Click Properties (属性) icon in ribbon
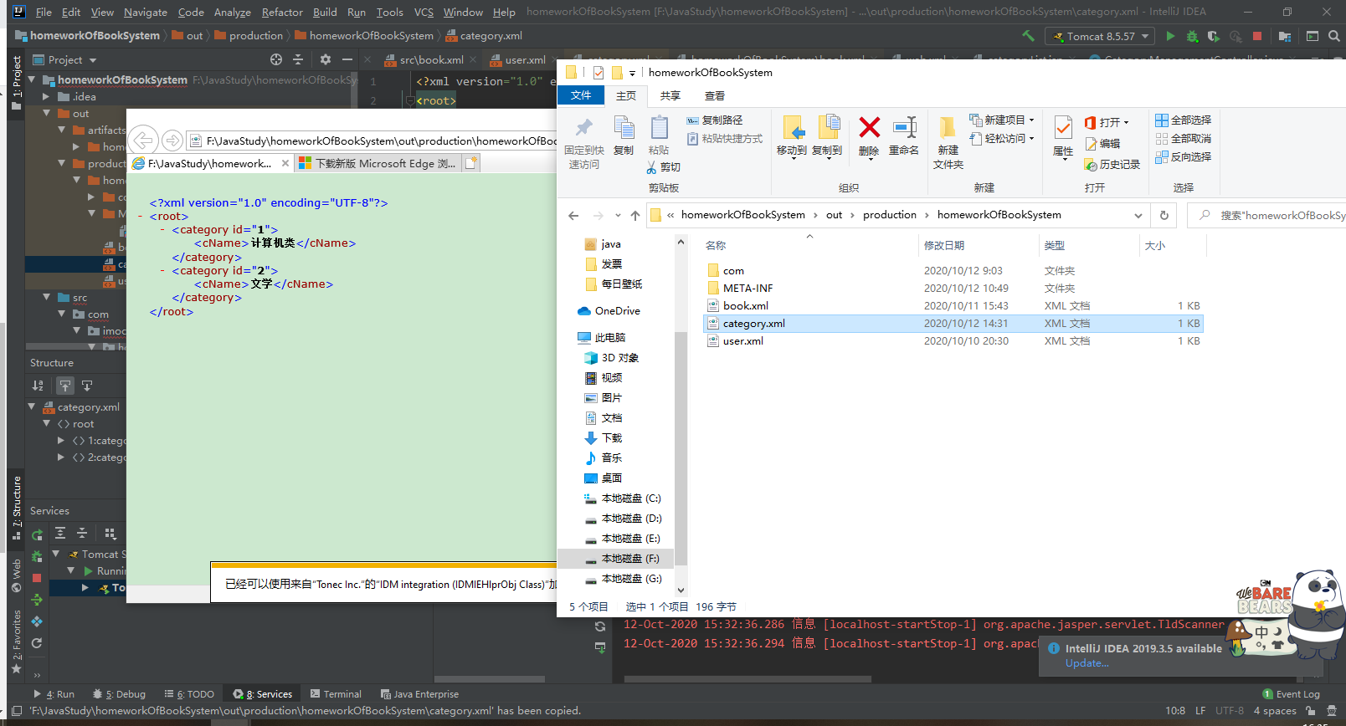This screenshot has width=1346, height=726. (1063, 136)
